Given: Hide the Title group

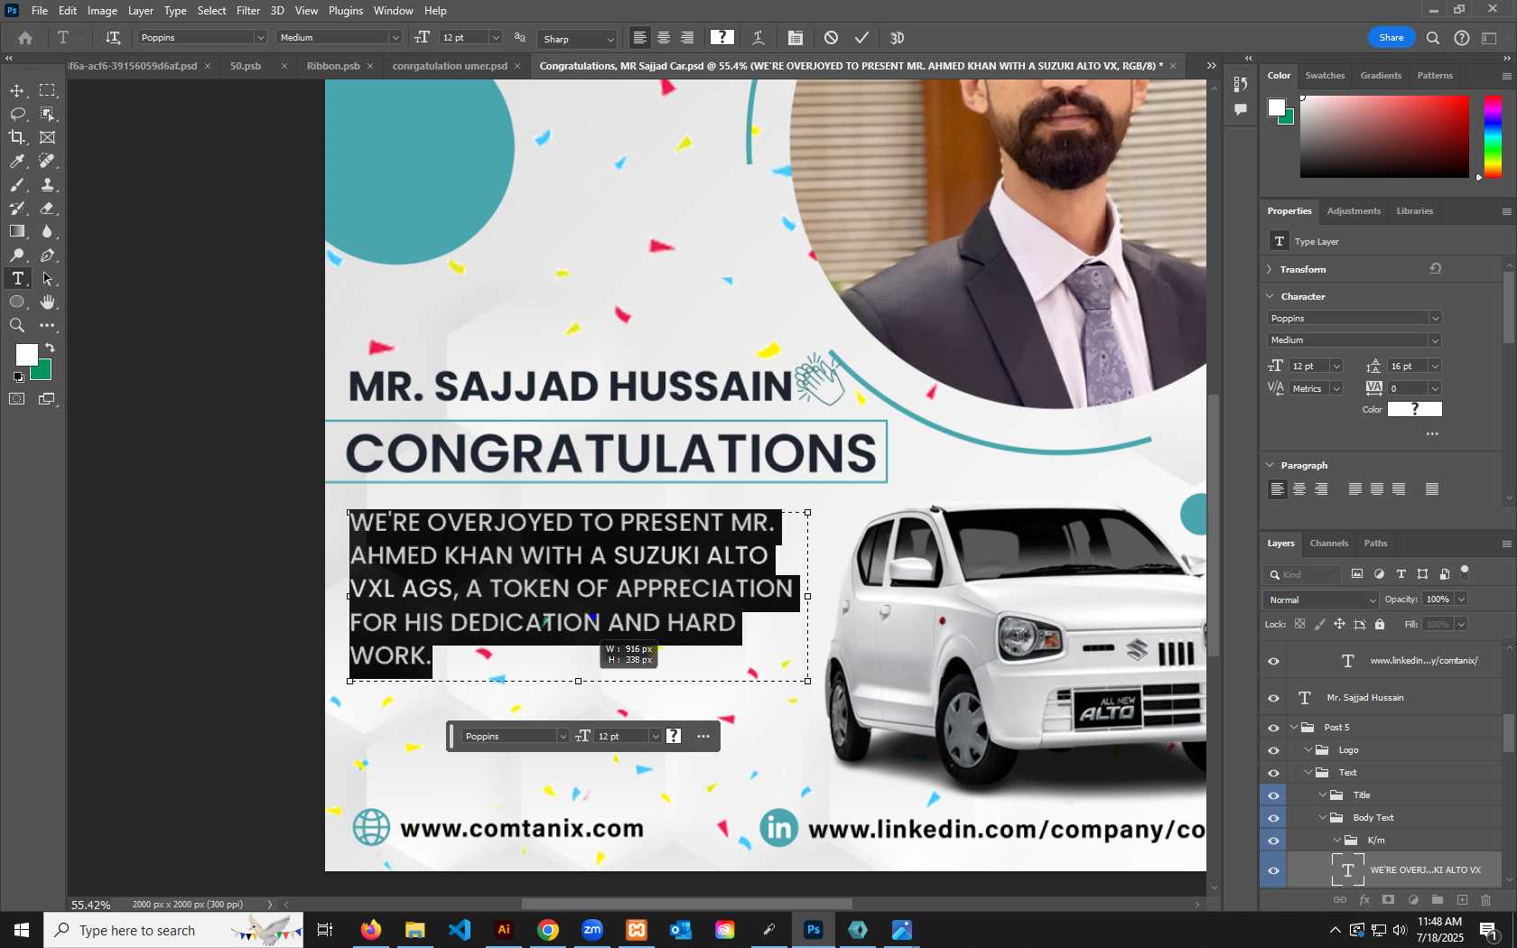Looking at the screenshot, I should [x=1273, y=795].
